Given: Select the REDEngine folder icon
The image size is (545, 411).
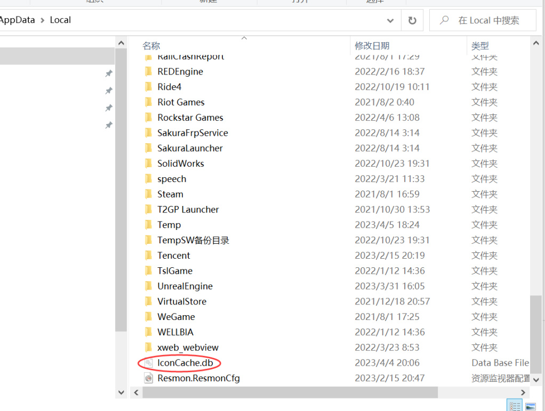Looking at the screenshot, I should 148,71.
